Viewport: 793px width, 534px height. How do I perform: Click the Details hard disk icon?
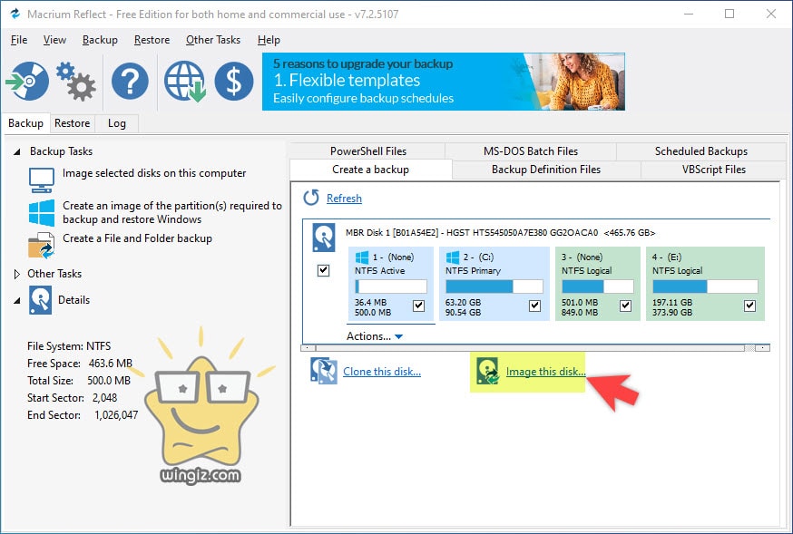click(41, 300)
